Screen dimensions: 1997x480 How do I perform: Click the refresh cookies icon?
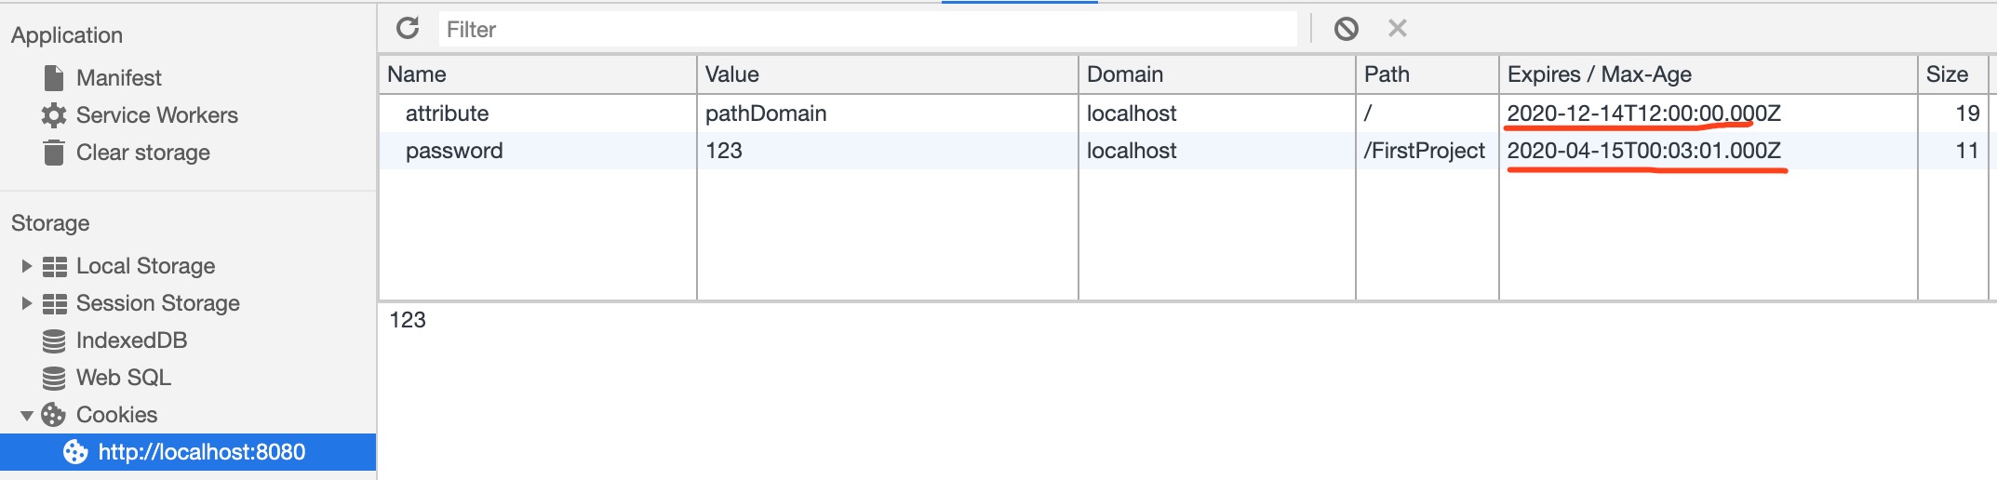click(408, 29)
